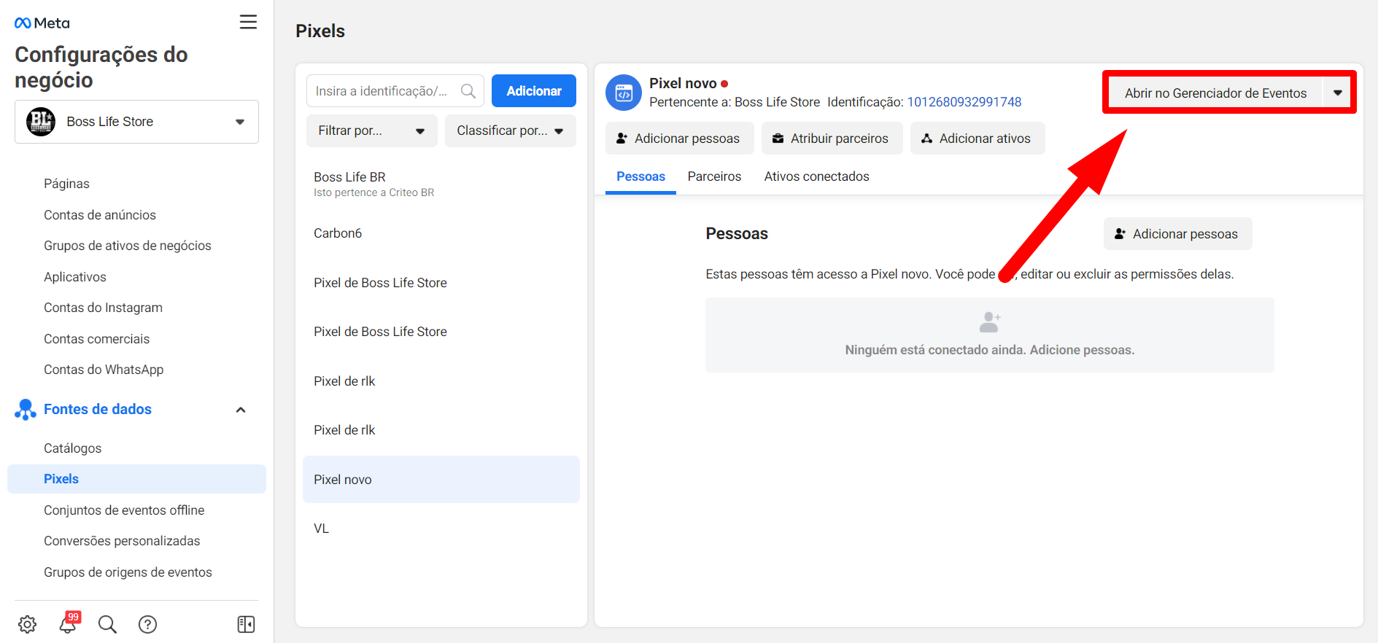
Task: Click pixel ID link 1012680932991748
Action: [964, 102]
